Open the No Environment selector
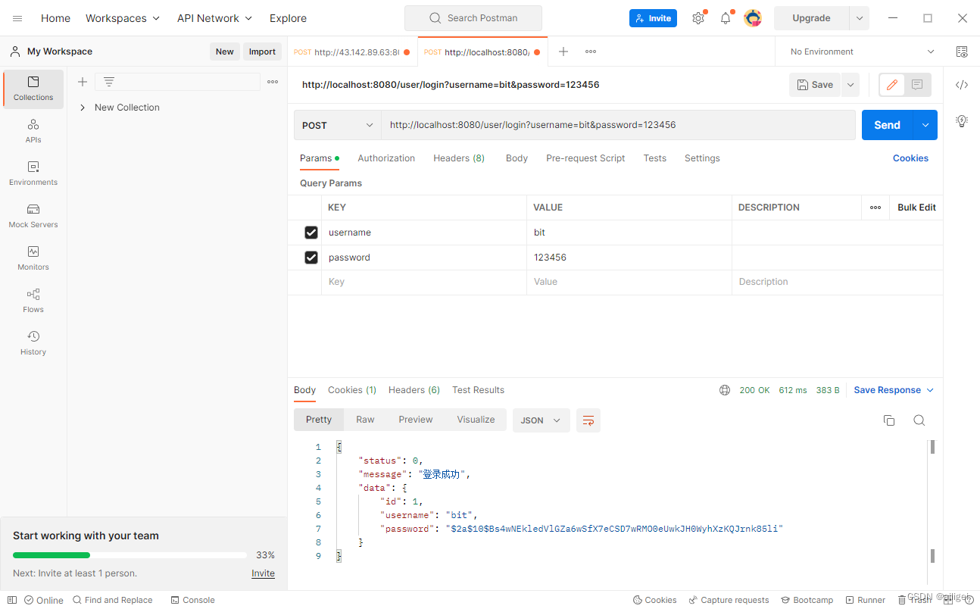This screenshot has width=980, height=609. [863, 52]
